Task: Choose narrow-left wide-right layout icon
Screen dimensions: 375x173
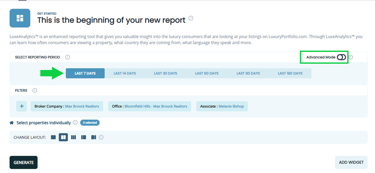Action: [83, 137]
